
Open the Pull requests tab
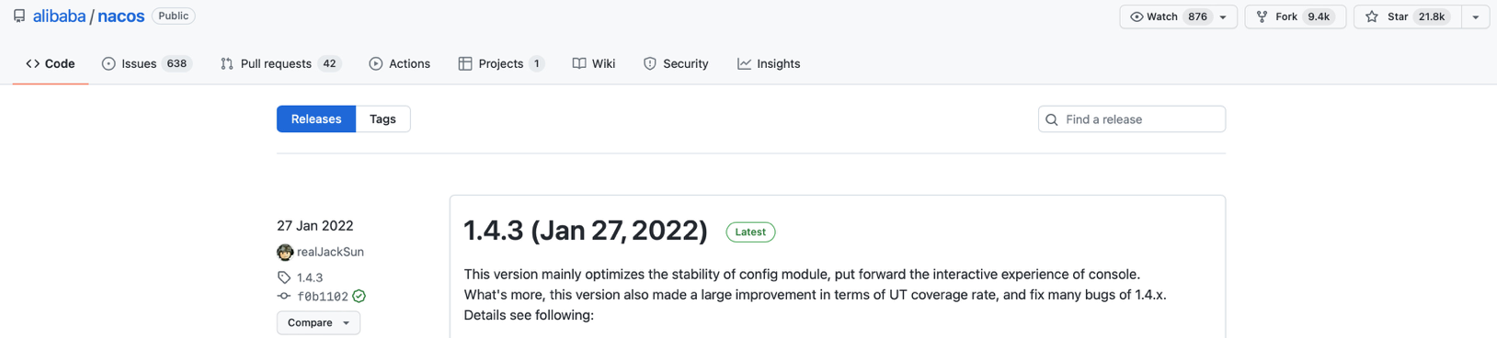[x=280, y=63]
